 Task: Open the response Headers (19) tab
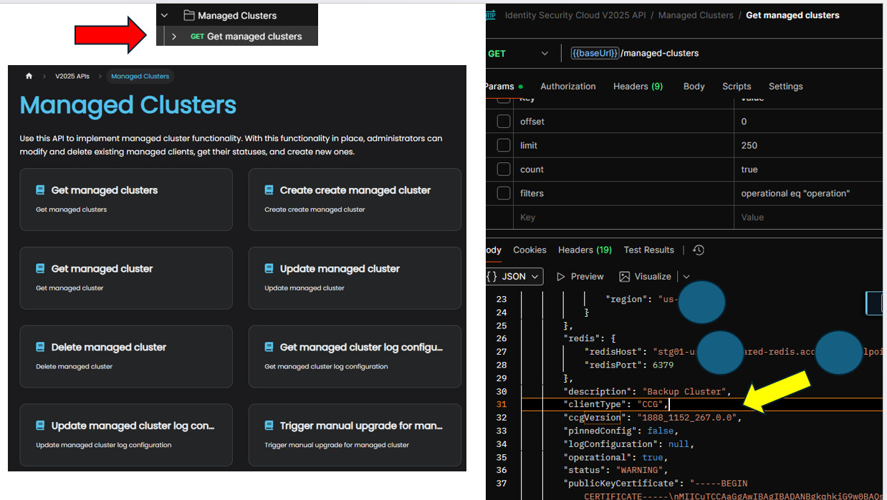585,250
